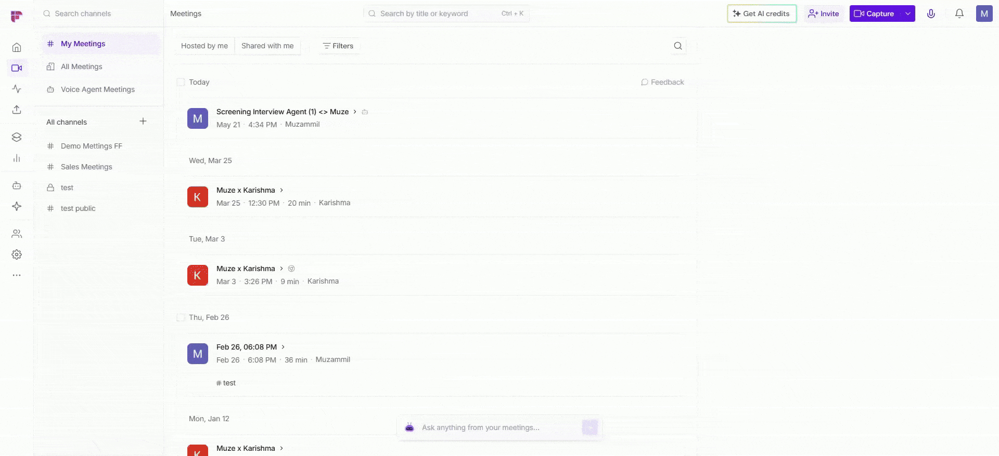Click the M avatar of Feb 26 meeting
999x456 pixels.
coord(198,354)
